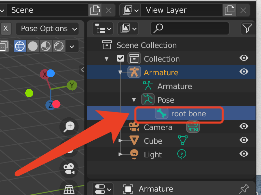Screen dimensions: 261x195
Task: Select the green Camera data icon
Action: click(193, 127)
